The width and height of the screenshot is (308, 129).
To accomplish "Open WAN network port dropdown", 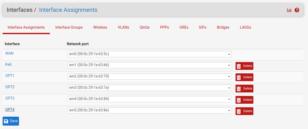I will point(150,54).
